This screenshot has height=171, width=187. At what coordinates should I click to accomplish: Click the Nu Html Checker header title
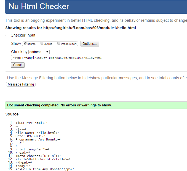click(39, 6)
